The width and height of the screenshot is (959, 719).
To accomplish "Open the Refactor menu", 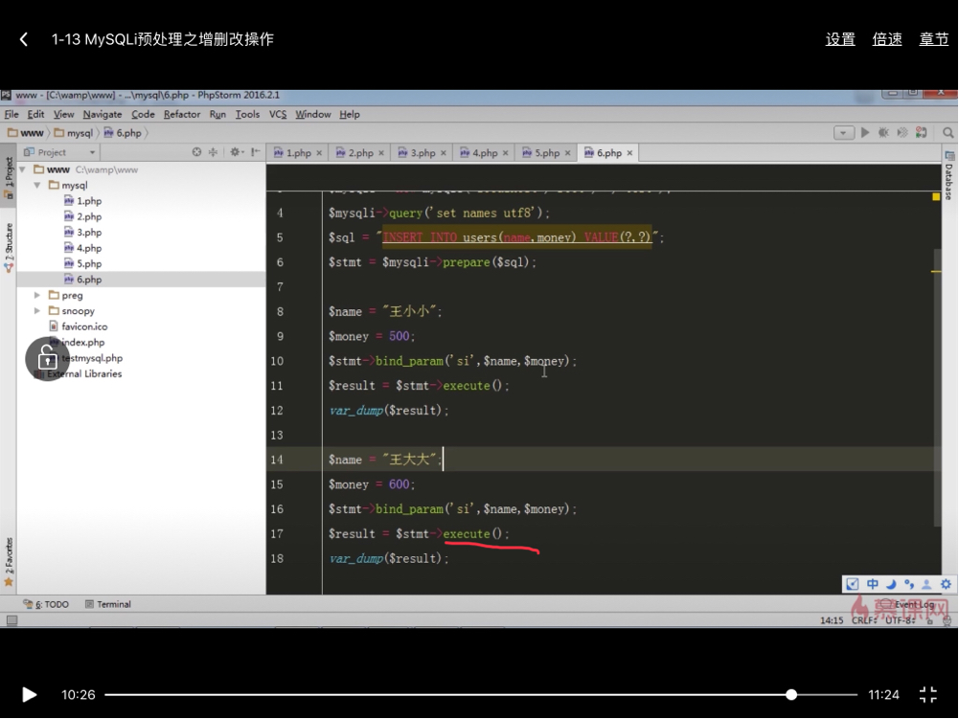I will coord(182,114).
